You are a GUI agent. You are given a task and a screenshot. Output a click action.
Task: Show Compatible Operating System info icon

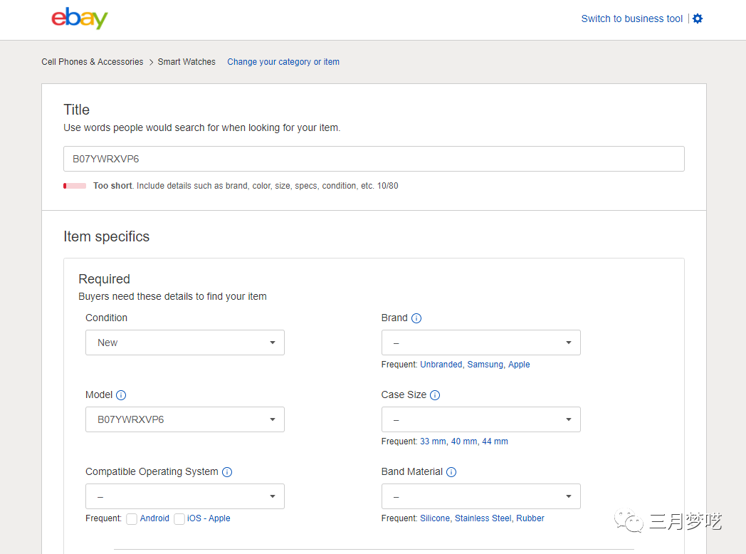[227, 472]
